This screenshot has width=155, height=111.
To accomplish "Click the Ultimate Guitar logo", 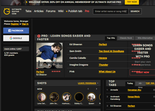I will pyautogui.click(x=12, y=11).
